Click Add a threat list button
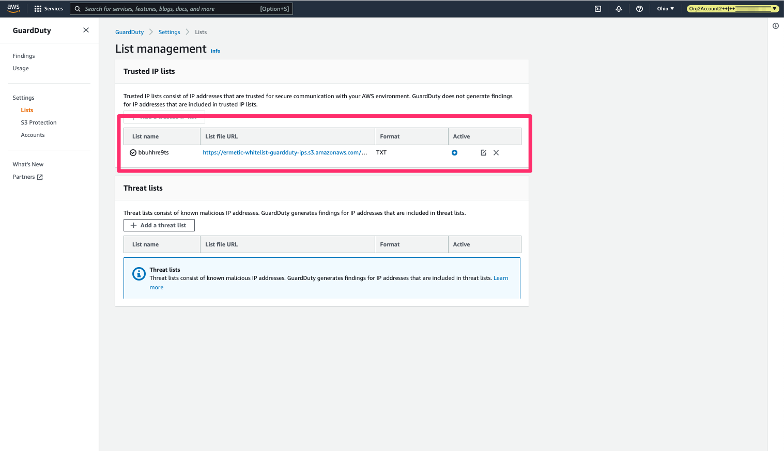 pyautogui.click(x=159, y=225)
